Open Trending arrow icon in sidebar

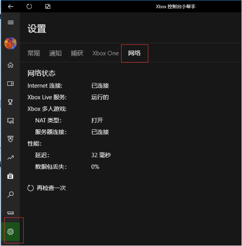[x=10, y=158]
